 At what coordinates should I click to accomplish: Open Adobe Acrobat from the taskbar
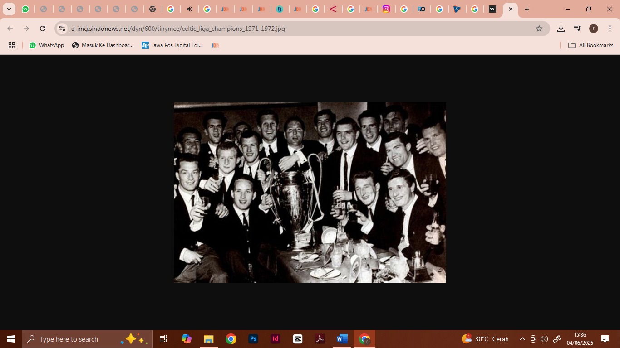320,339
